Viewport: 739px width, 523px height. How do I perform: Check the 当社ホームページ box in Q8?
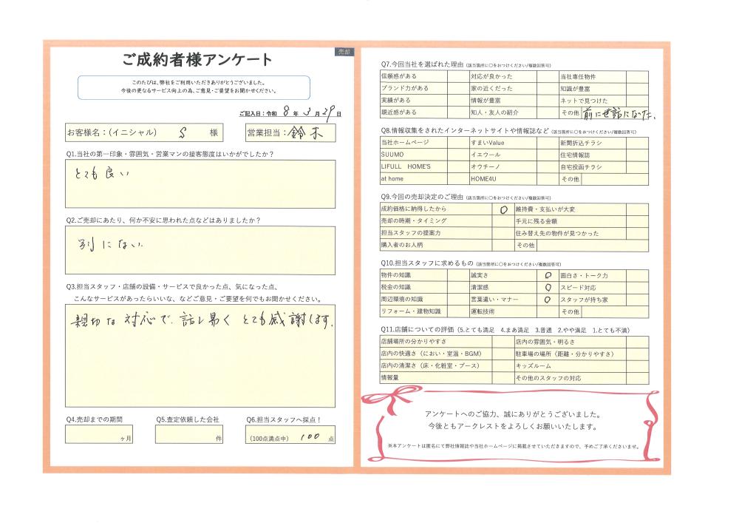(x=457, y=142)
